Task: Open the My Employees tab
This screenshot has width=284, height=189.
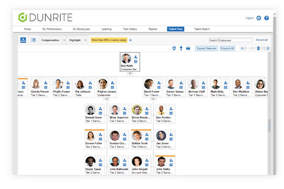Action: (x=81, y=29)
